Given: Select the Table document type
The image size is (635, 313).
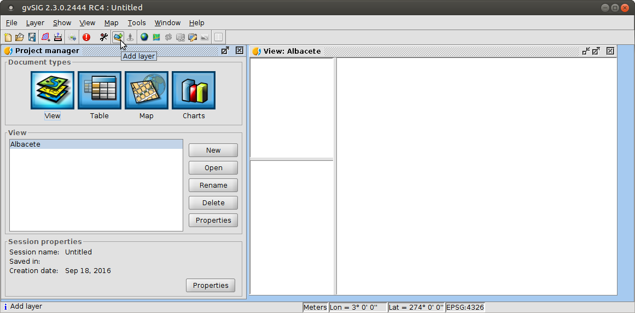Looking at the screenshot, I should 100,90.
